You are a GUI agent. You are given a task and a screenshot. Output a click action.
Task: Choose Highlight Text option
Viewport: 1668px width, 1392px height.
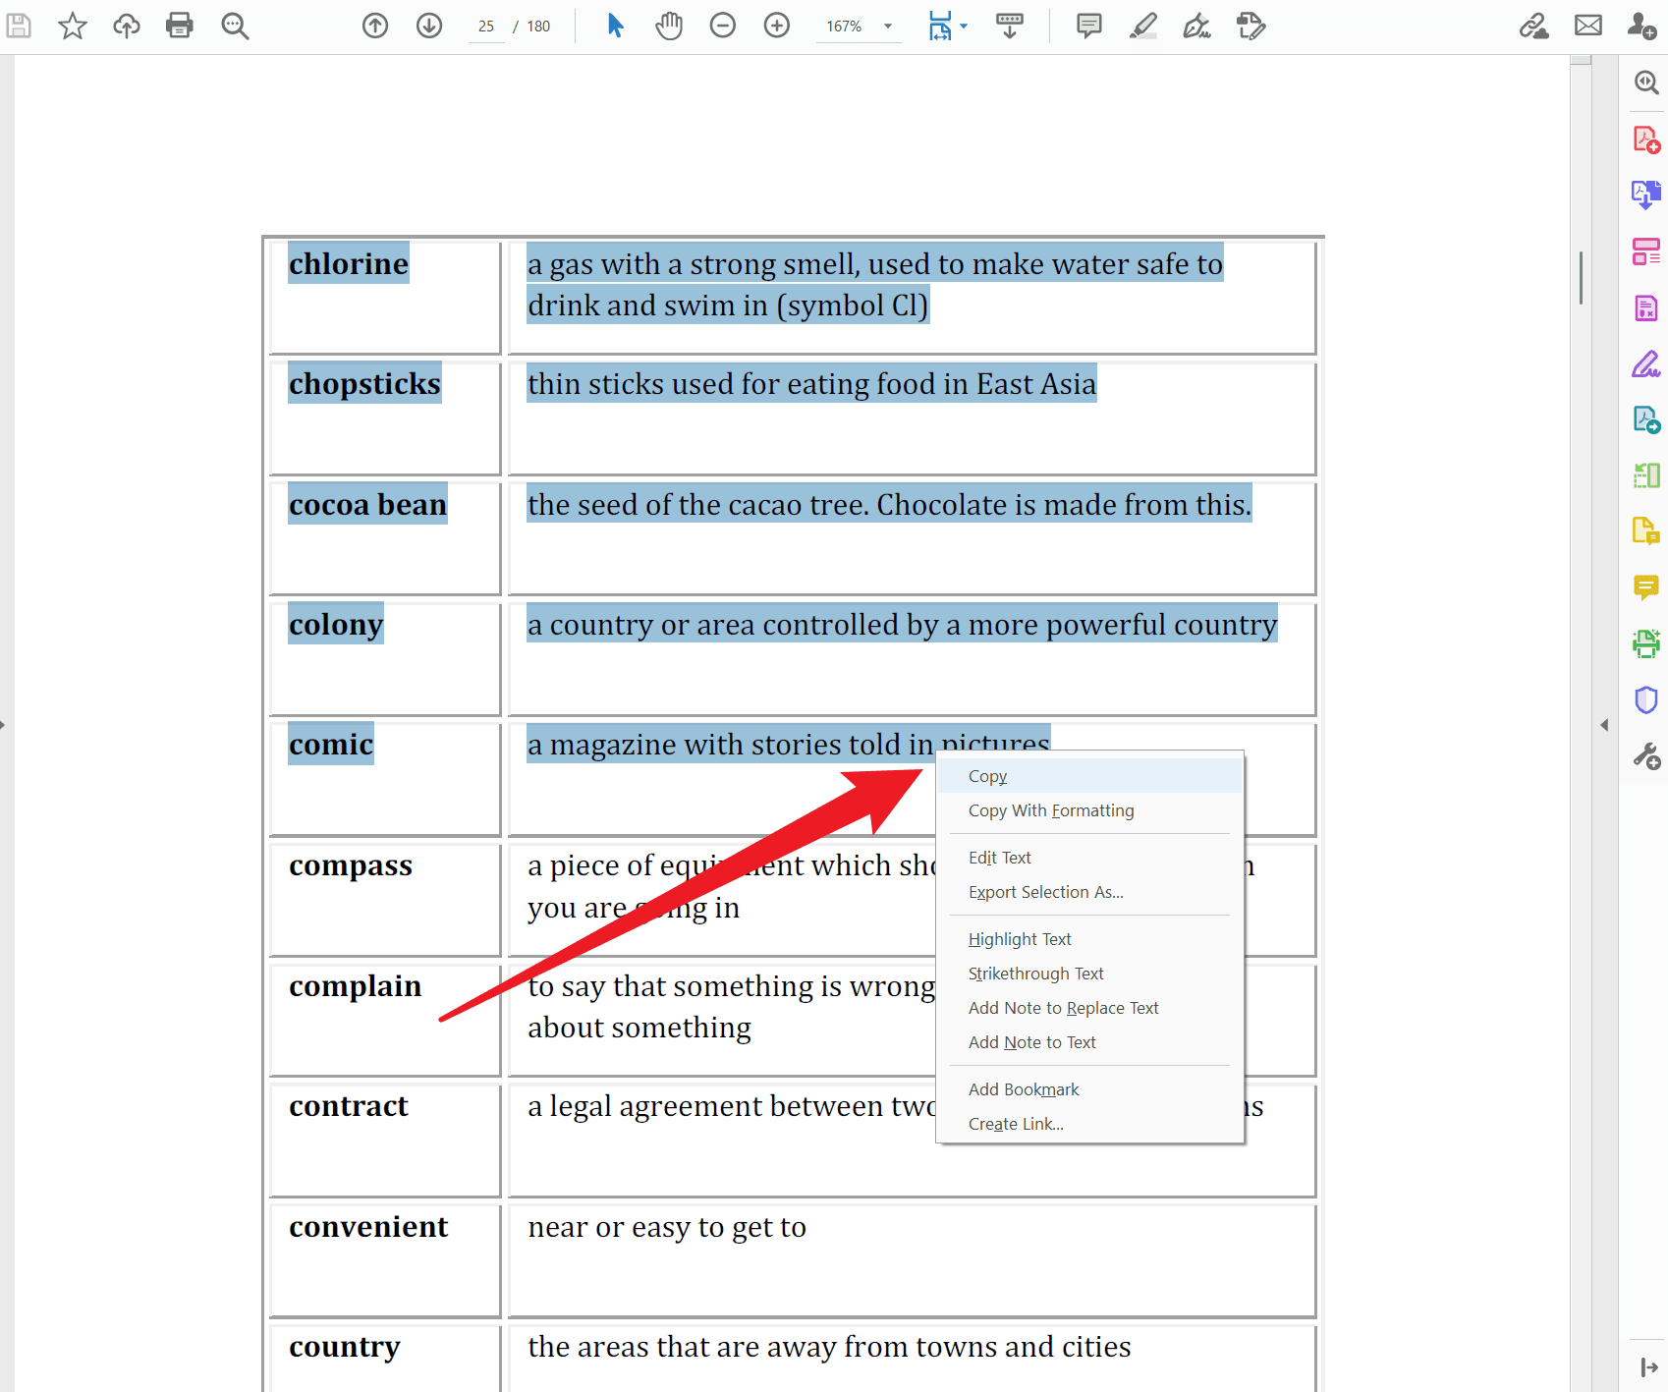click(1090, 939)
